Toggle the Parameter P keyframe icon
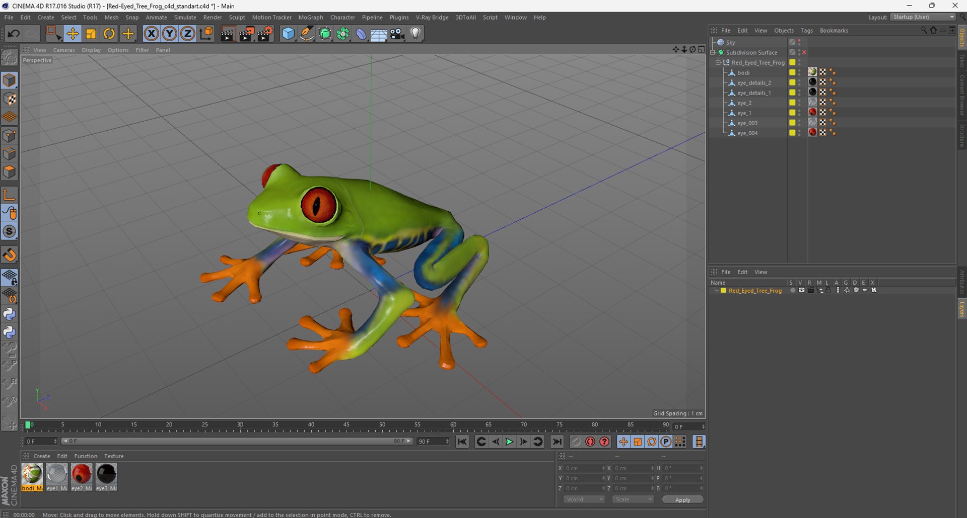967x518 pixels. [666, 442]
